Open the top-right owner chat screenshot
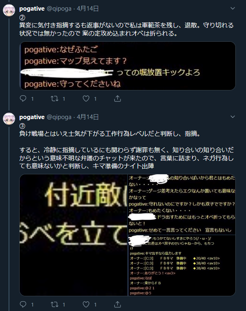The image size is (246, 311). (x=182, y=204)
